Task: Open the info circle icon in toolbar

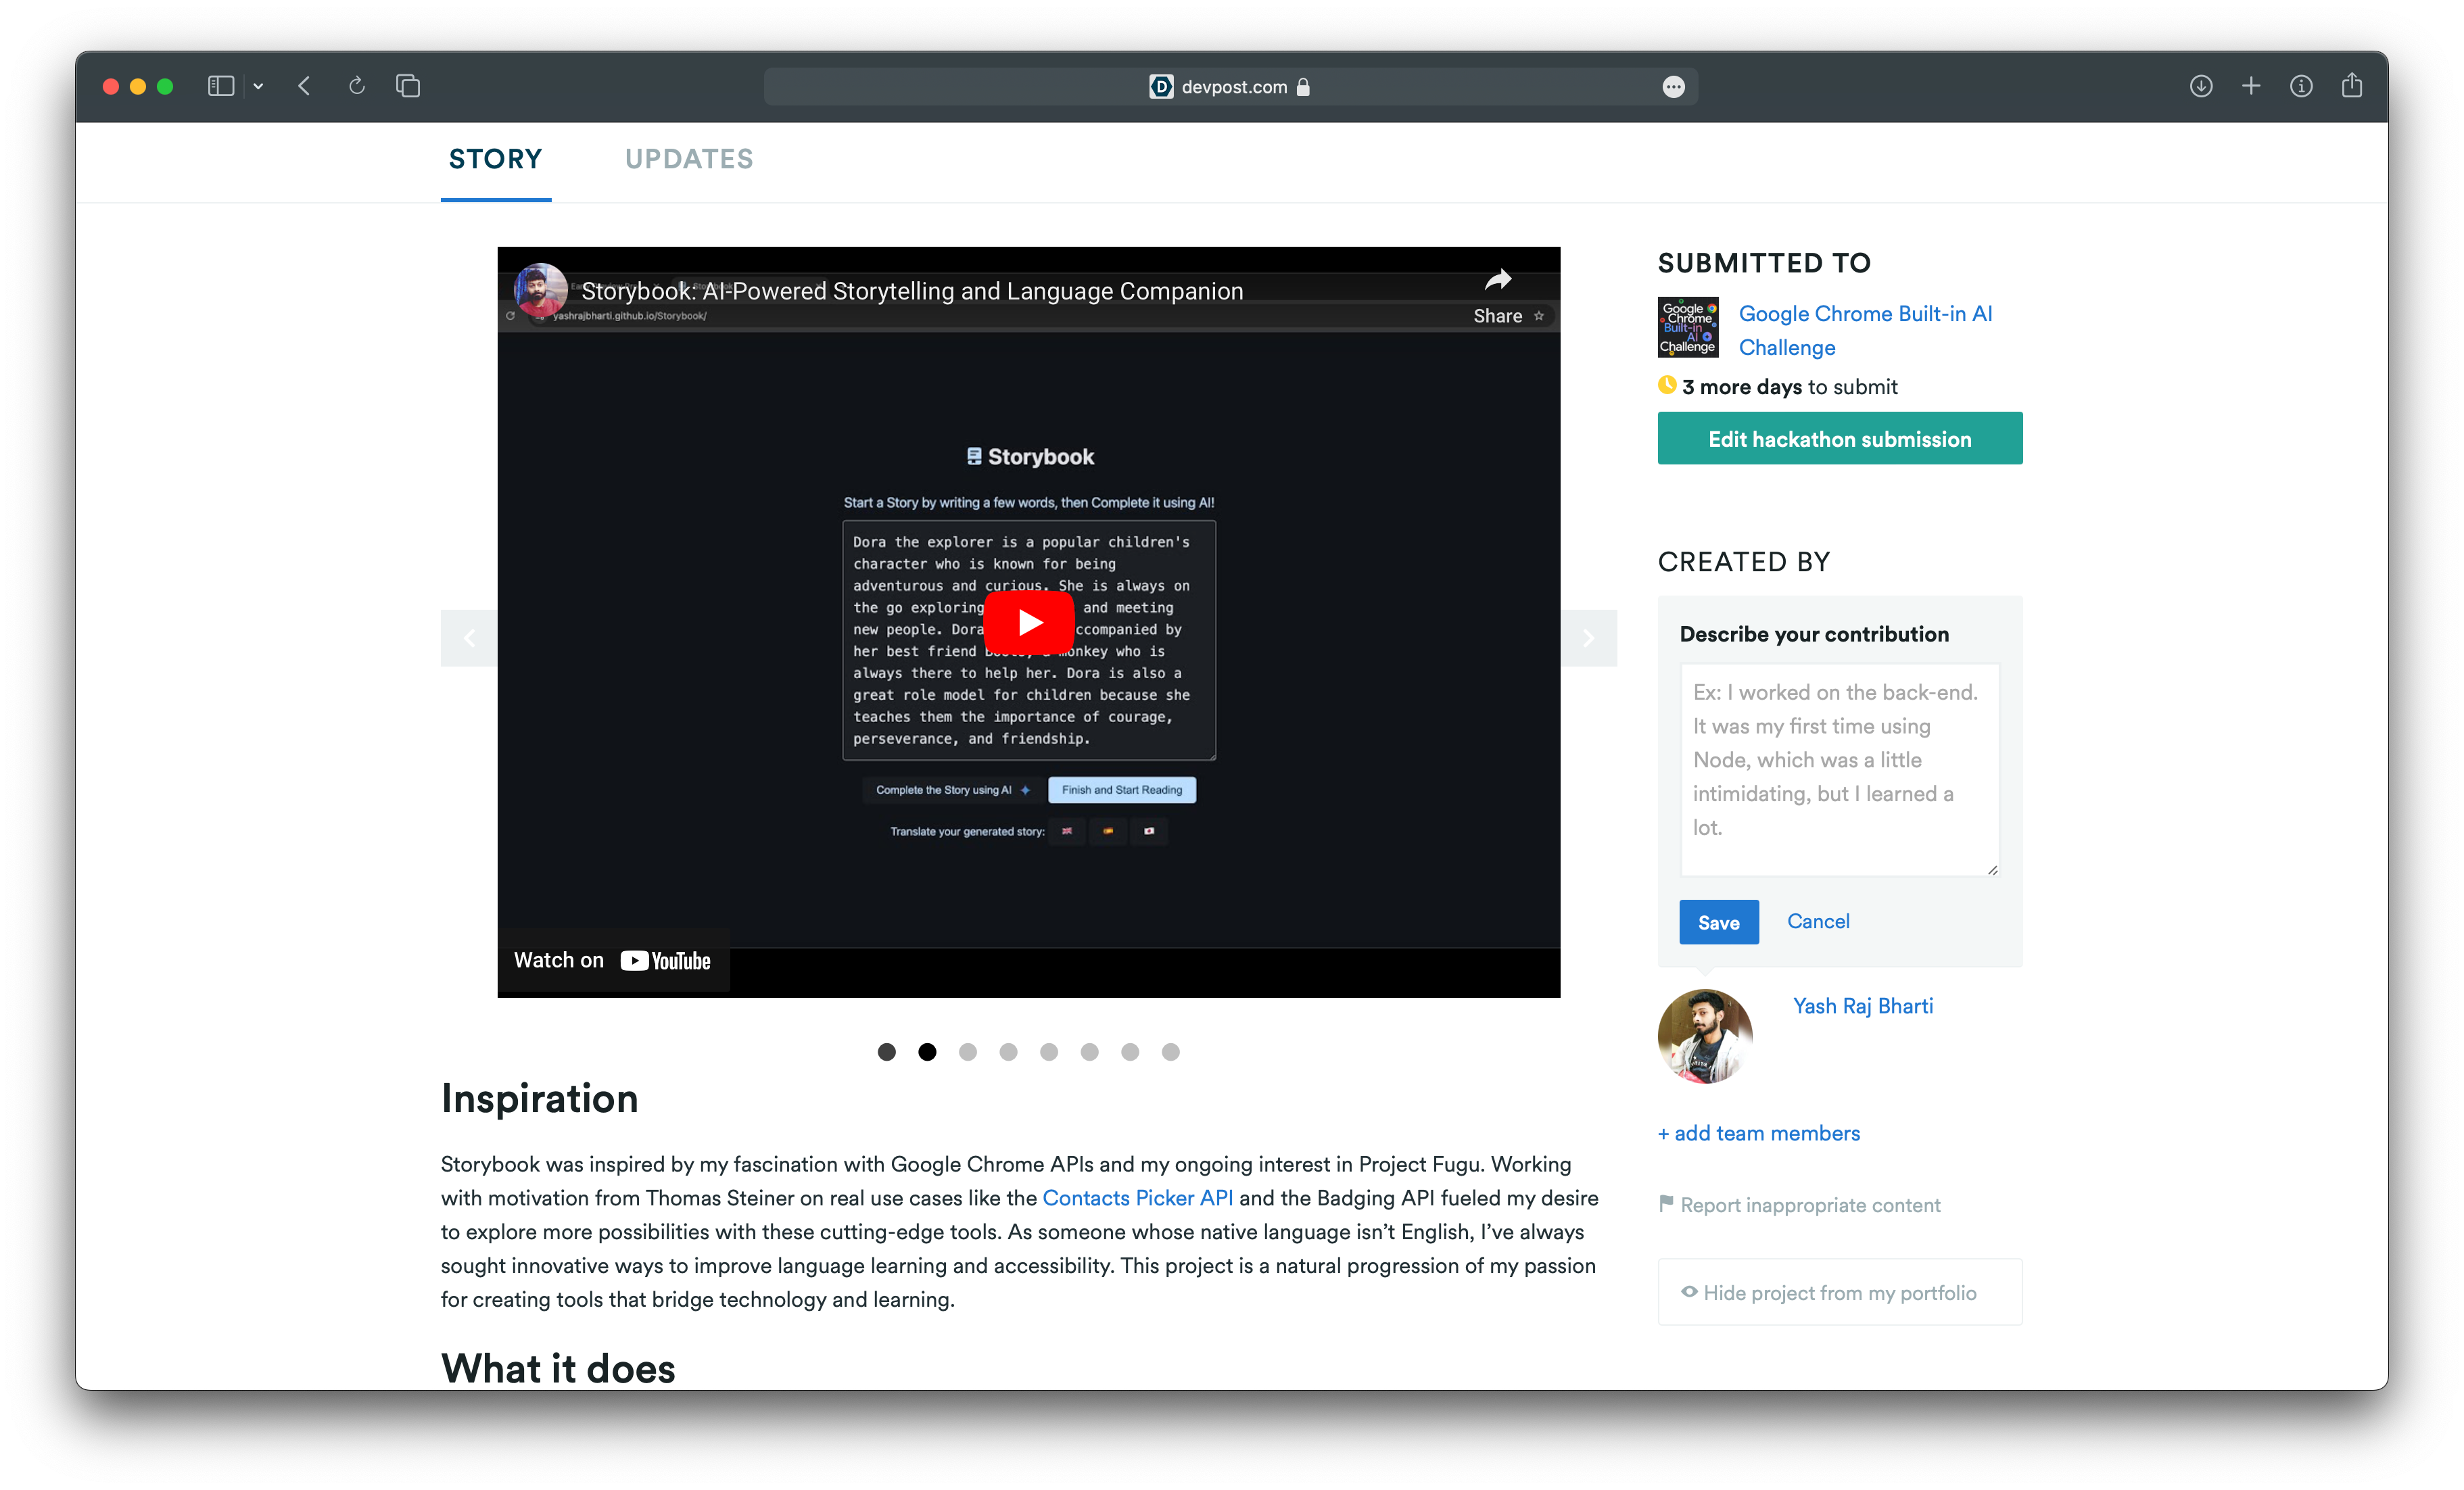Action: coord(2301,86)
